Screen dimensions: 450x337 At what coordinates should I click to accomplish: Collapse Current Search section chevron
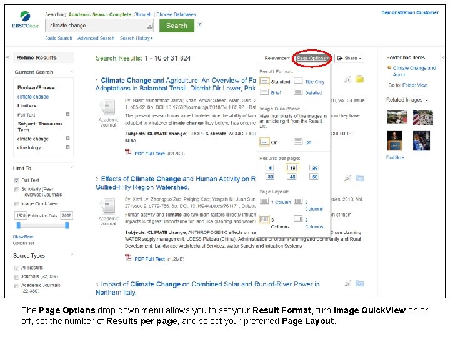(x=72, y=71)
